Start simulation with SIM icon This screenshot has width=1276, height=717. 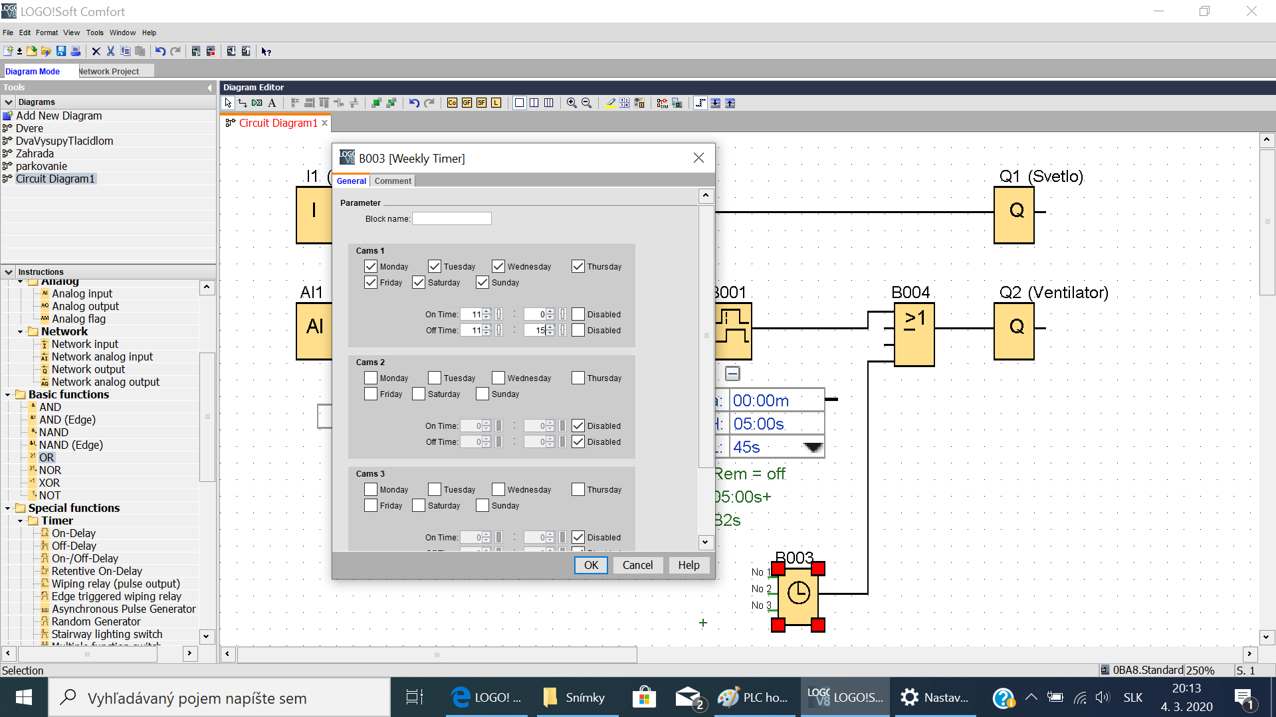click(662, 103)
